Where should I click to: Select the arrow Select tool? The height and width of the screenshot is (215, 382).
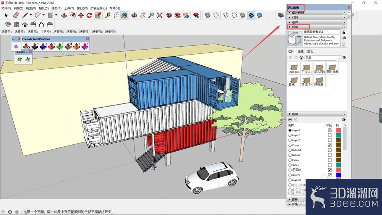pyautogui.click(x=6, y=16)
